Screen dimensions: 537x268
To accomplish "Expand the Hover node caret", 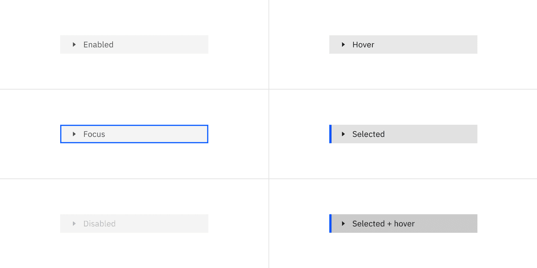I will coord(343,45).
